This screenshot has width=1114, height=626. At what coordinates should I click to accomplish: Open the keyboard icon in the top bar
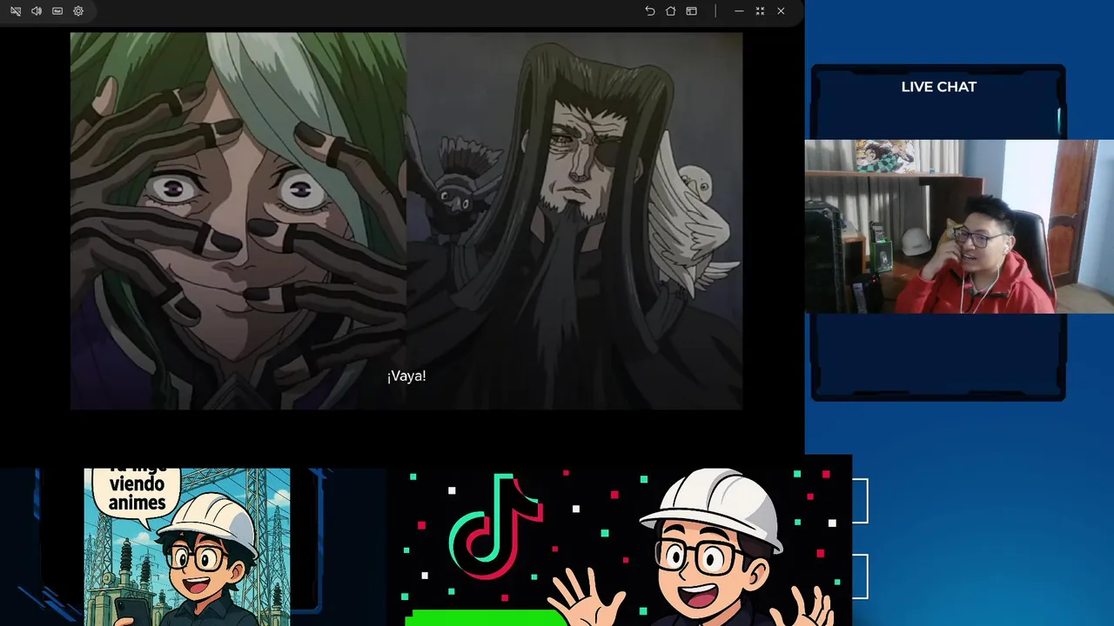click(x=57, y=11)
